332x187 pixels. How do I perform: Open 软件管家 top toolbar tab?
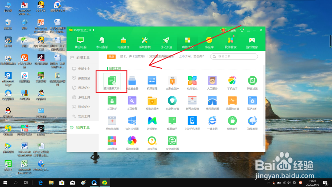pos(231,43)
